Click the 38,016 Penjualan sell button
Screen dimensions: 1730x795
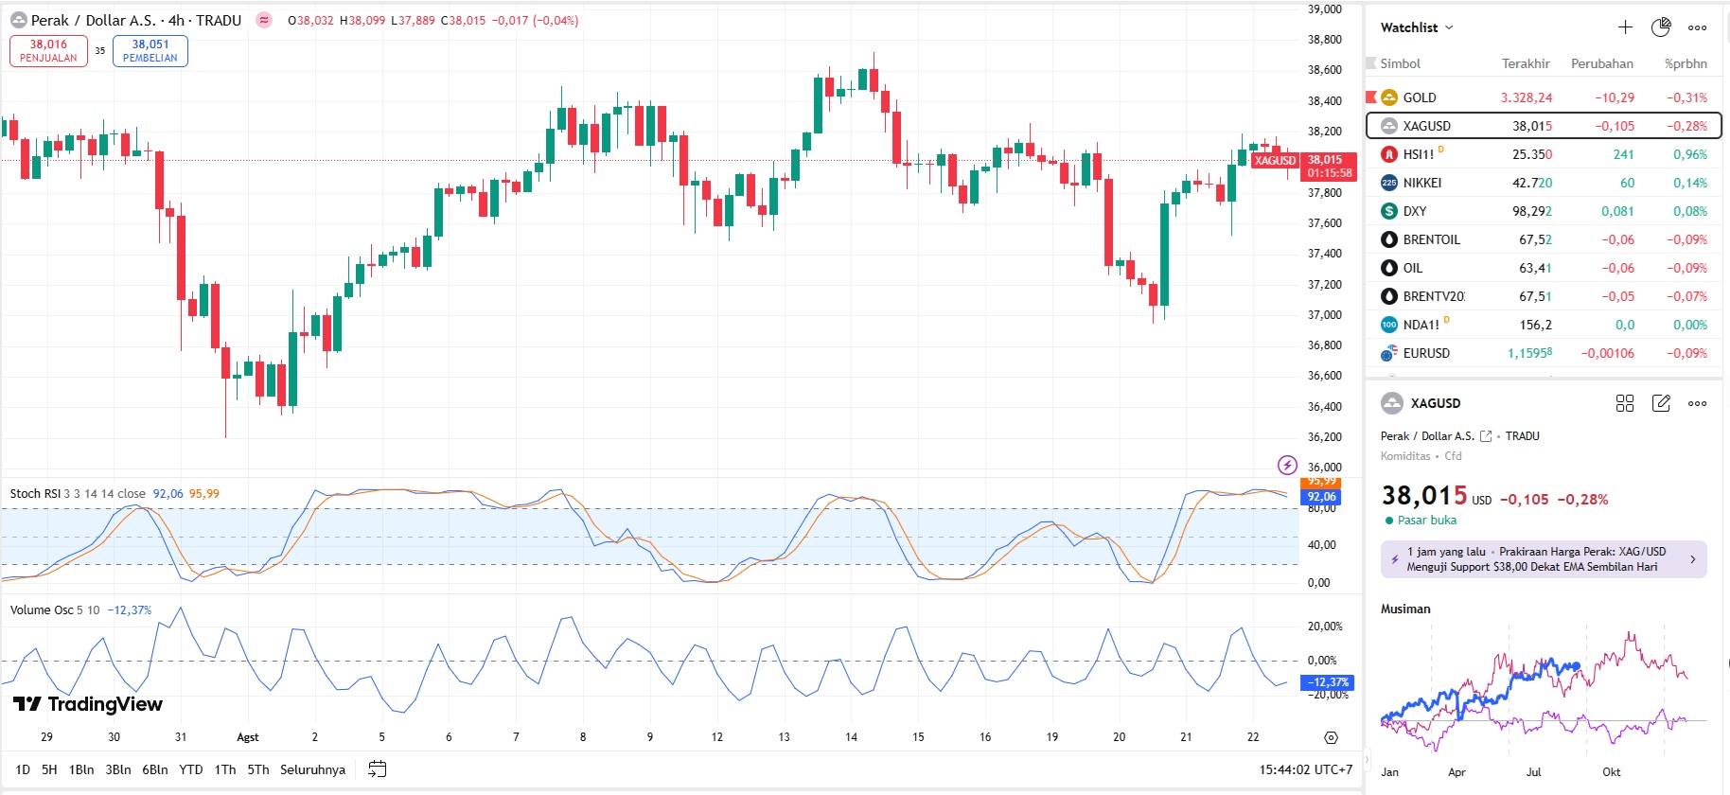click(x=48, y=51)
